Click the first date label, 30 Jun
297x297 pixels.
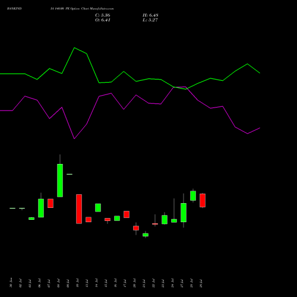[x=11, y=283]
